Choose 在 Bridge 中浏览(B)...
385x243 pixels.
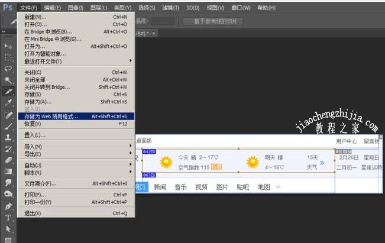pos(76,32)
